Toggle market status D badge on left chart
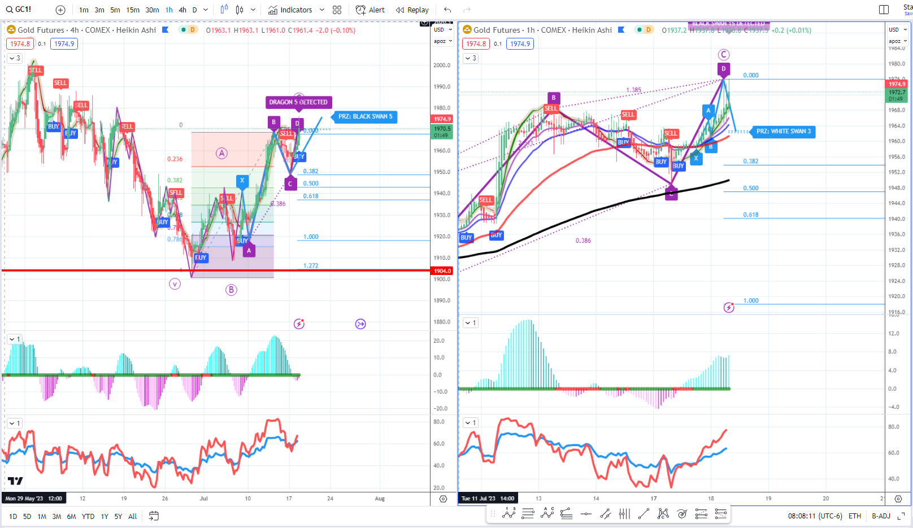This screenshot has width=913, height=528. pyautogui.click(x=193, y=30)
